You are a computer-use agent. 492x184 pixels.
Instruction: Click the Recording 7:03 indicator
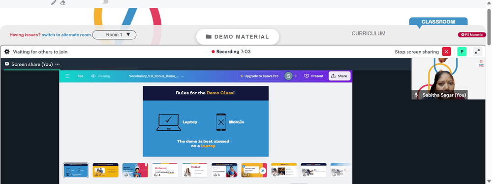[x=231, y=52]
